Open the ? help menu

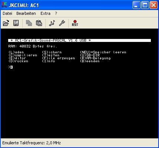56,13
